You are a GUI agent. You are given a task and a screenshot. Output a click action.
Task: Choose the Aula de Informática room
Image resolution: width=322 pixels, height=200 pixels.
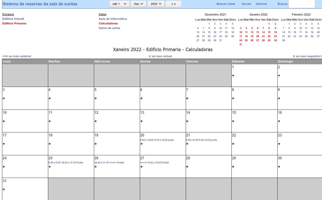point(113,19)
